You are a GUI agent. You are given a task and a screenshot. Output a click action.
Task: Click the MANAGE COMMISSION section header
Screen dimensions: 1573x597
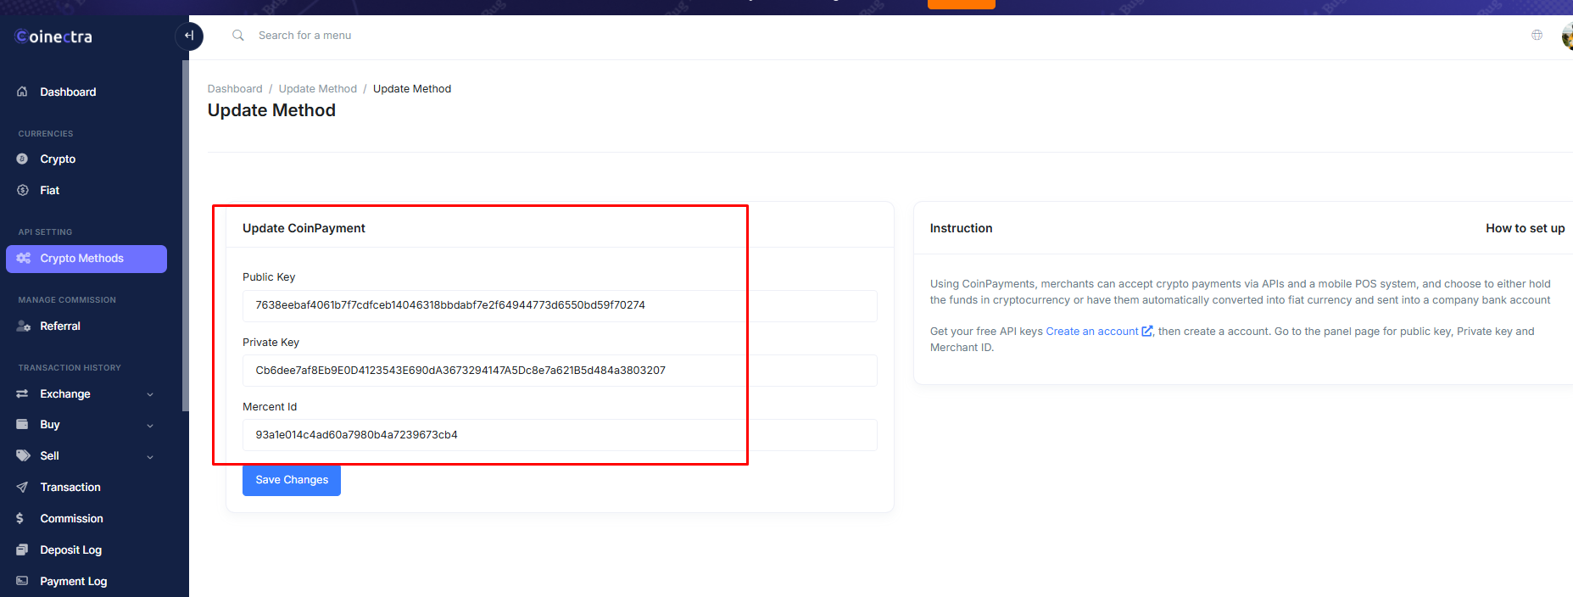click(67, 300)
